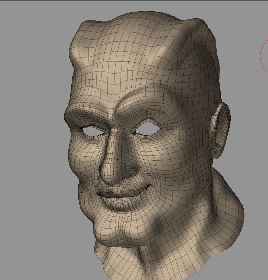Click the eye socket farthest from the ear
The height and width of the screenshot is (280, 268).
pyautogui.click(x=93, y=132)
